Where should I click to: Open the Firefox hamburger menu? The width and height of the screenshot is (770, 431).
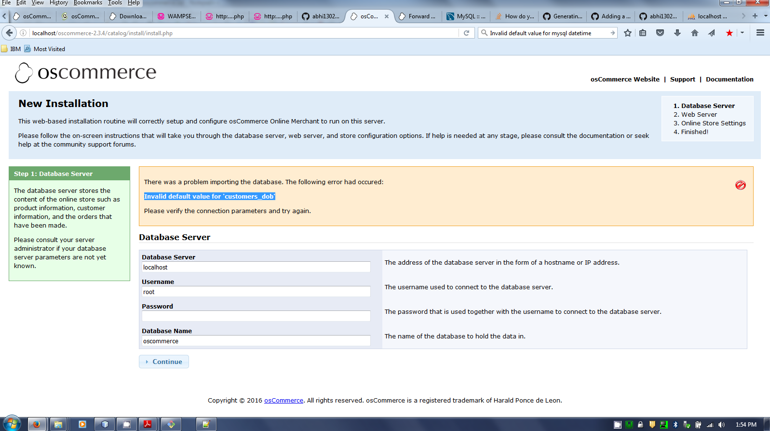click(760, 33)
